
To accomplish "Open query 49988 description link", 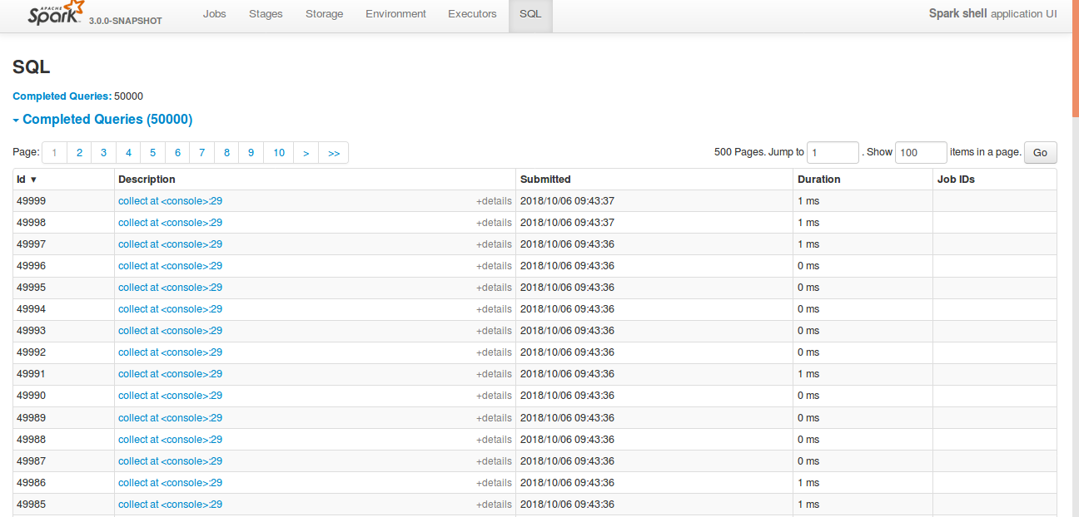I will click(x=170, y=440).
